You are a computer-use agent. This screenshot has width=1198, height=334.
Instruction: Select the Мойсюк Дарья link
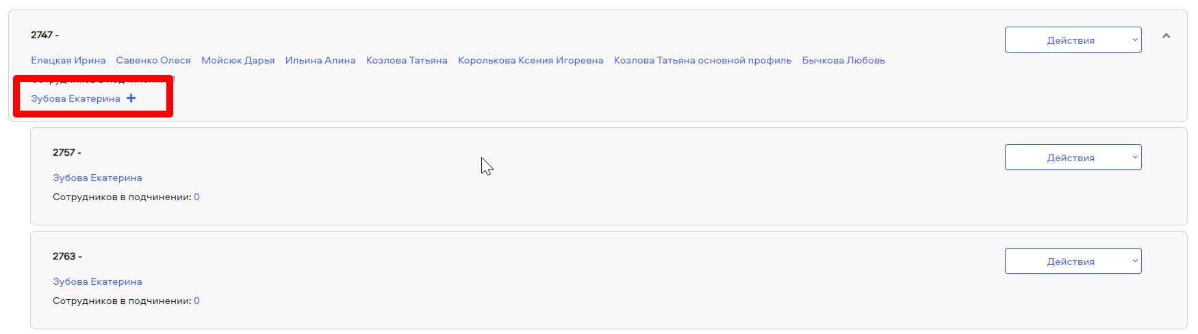point(238,60)
